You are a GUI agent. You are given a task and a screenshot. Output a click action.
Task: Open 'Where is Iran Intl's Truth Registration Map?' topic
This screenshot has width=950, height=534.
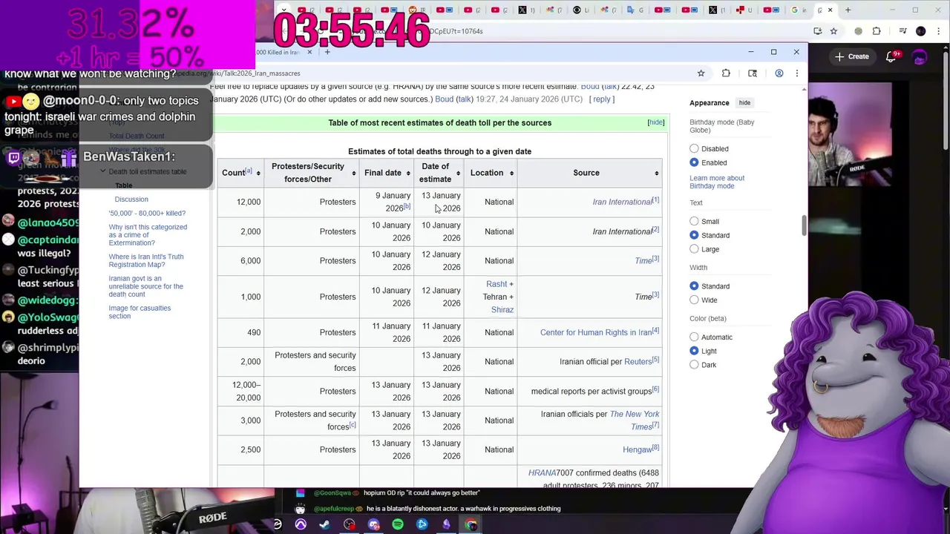[x=146, y=260]
